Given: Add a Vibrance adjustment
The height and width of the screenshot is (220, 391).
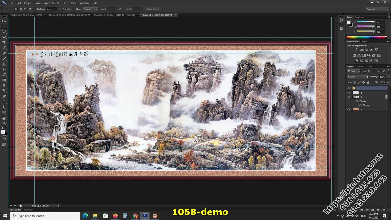Looking at the screenshot, I should click(x=376, y=50).
